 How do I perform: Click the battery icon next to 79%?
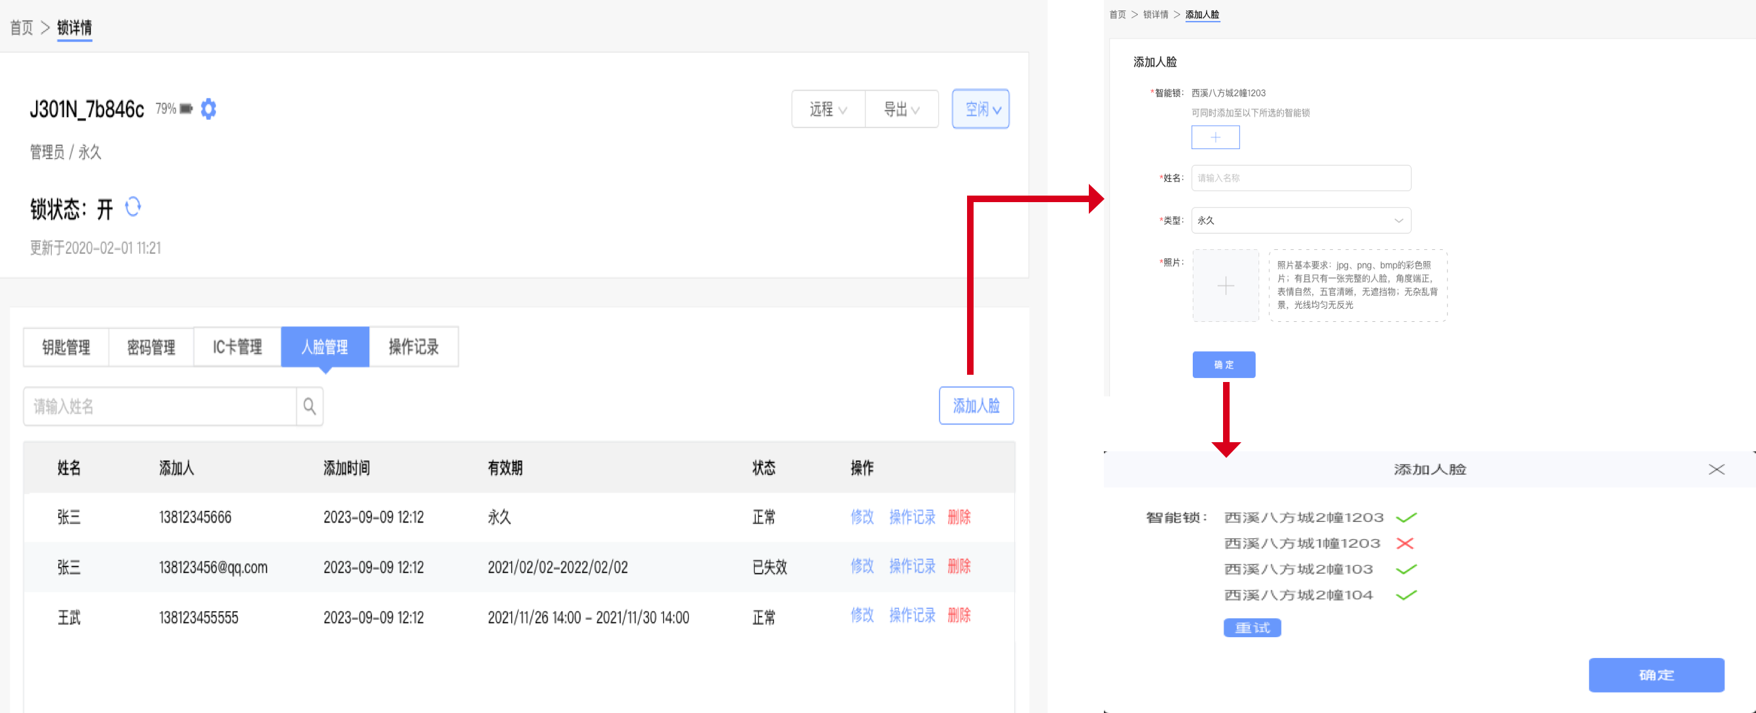point(186,109)
